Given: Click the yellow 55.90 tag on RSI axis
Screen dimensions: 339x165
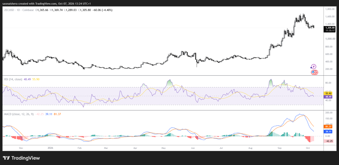Looking at the screenshot, I should click(x=328, y=94).
